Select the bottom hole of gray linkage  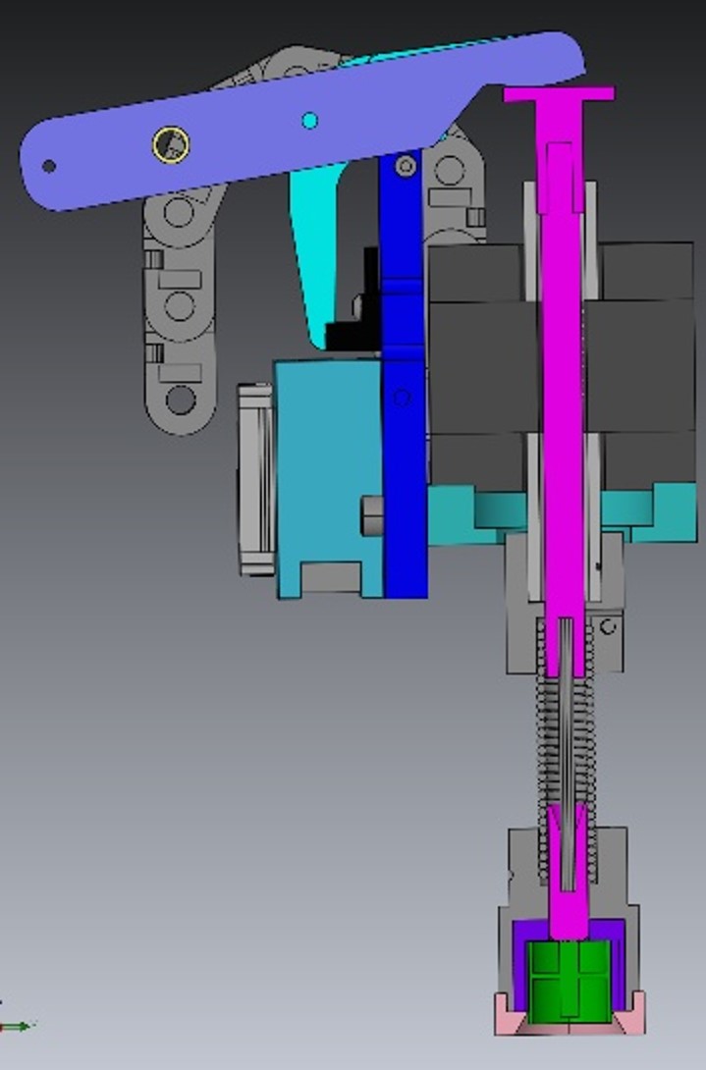click(x=181, y=399)
